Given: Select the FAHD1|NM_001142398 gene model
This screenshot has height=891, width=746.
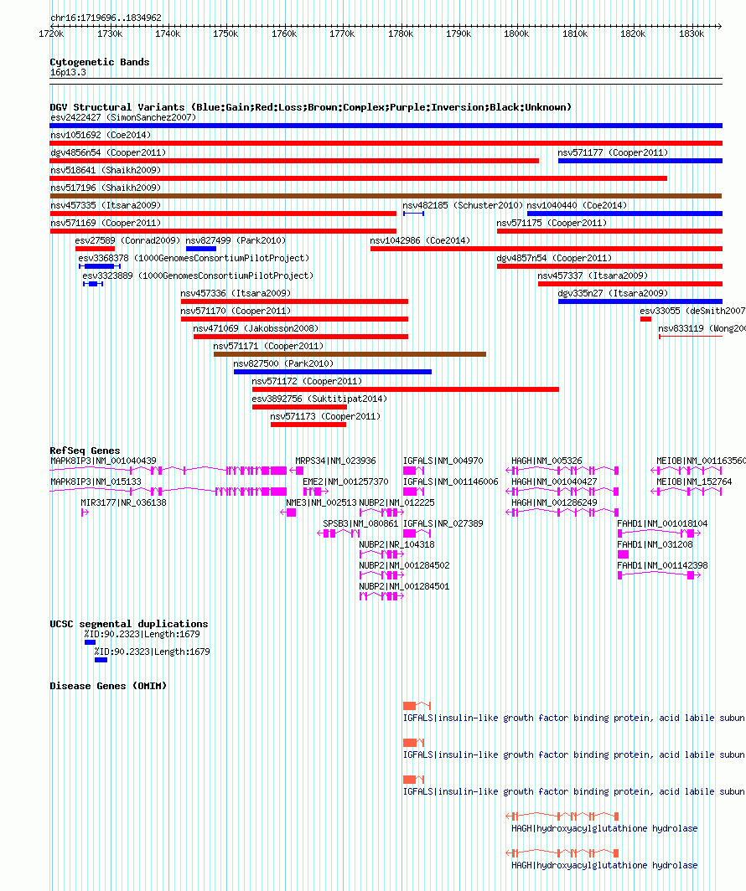Looking at the screenshot, I should point(660,575).
